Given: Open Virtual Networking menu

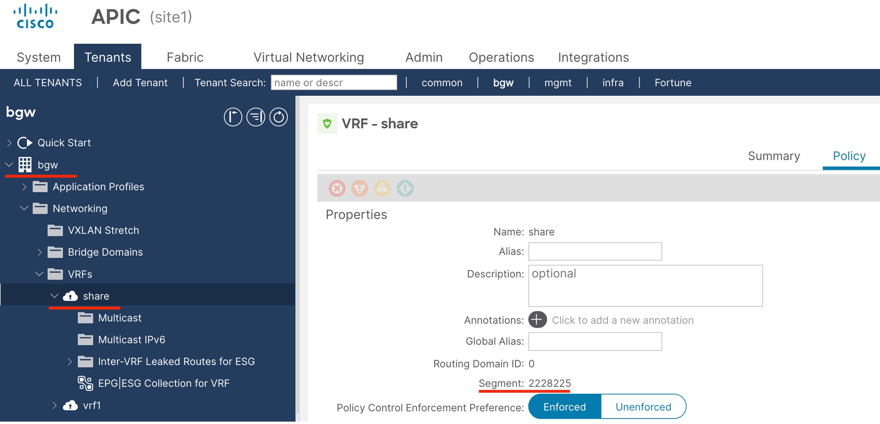Looking at the screenshot, I should [309, 57].
